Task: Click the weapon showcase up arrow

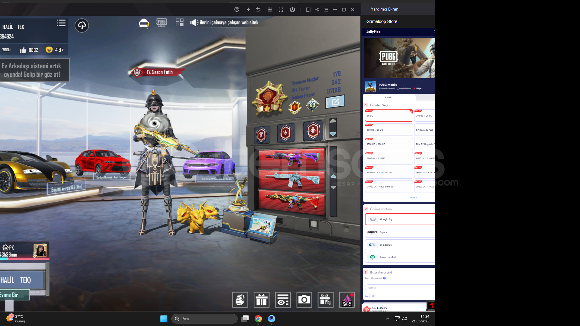Action: [333, 176]
